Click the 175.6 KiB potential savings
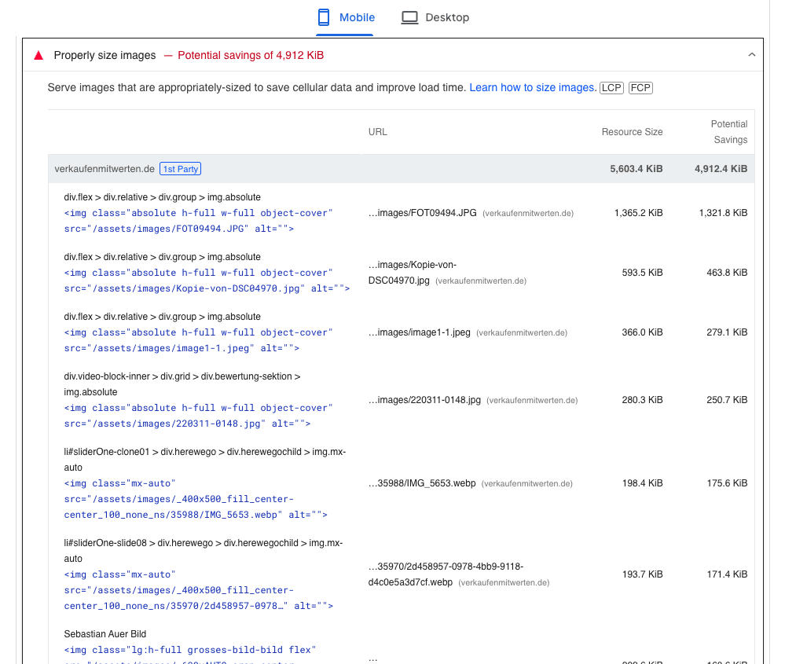The width and height of the screenshot is (785, 664). click(727, 483)
